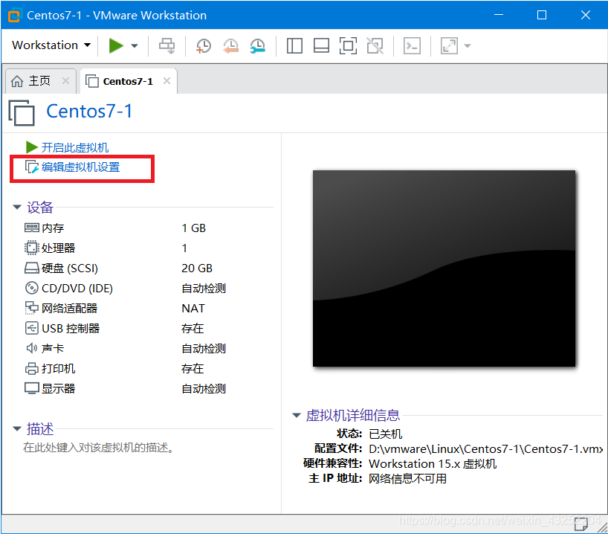
Task: Click the network adapter icon
Action: pyautogui.click(x=31, y=308)
